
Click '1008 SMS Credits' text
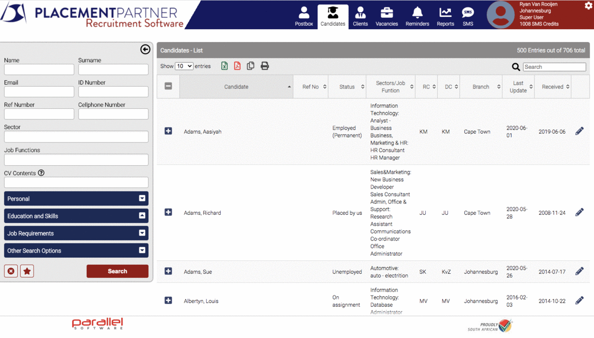(539, 24)
